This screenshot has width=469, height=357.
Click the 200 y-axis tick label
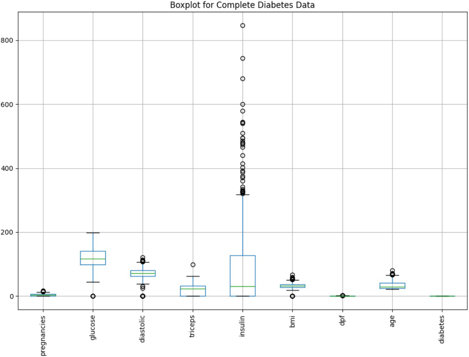pyautogui.click(x=7, y=232)
